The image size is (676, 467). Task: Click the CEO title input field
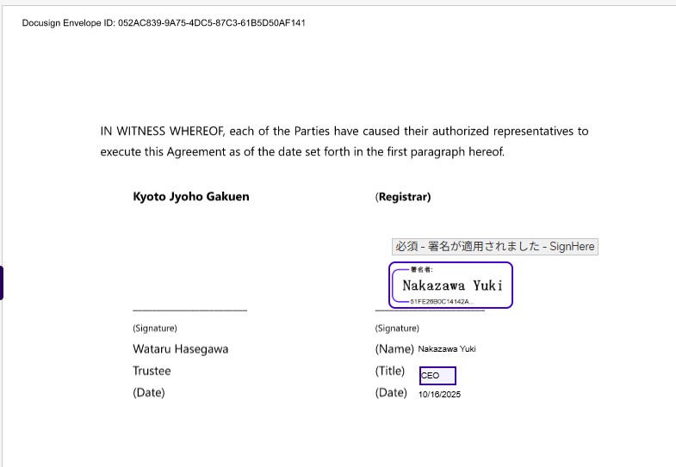[x=437, y=376]
